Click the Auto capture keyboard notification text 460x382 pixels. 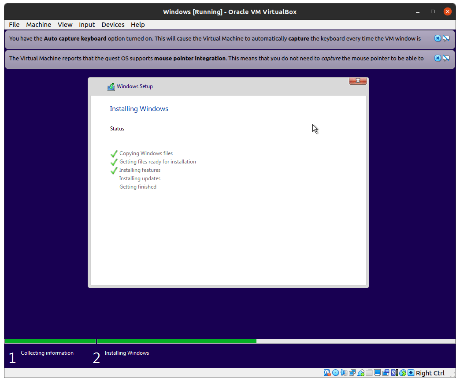click(x=215, y=38)
